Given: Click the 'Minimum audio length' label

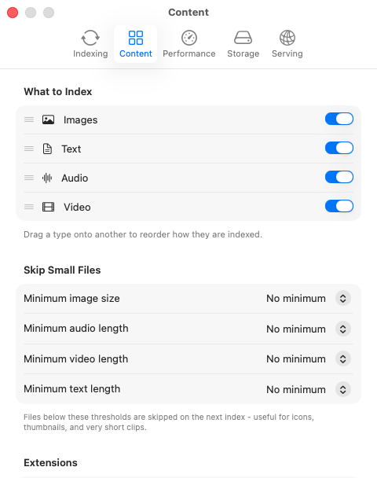Looking at the screenshot, I should [76, 329].
